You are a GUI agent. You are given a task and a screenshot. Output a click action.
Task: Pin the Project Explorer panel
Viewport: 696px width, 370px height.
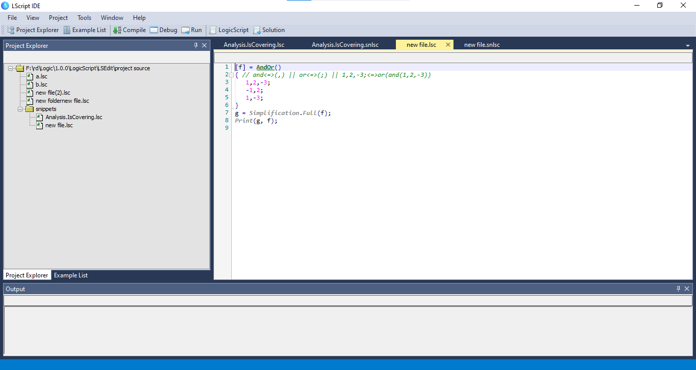pos(196,45)
